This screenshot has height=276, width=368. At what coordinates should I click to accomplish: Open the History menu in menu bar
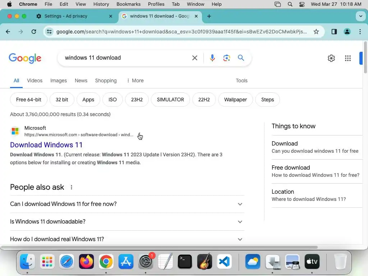[101, 4]
